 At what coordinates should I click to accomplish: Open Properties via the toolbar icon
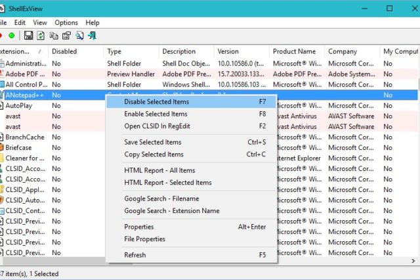point(66,35)
